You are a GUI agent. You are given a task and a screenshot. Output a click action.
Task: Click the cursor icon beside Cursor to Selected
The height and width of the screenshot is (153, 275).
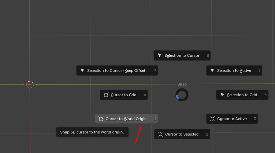pyautogui.click(x=160, y=134)
